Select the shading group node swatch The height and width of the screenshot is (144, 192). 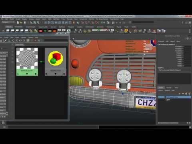pyautogui.click(x=56, y=58)
